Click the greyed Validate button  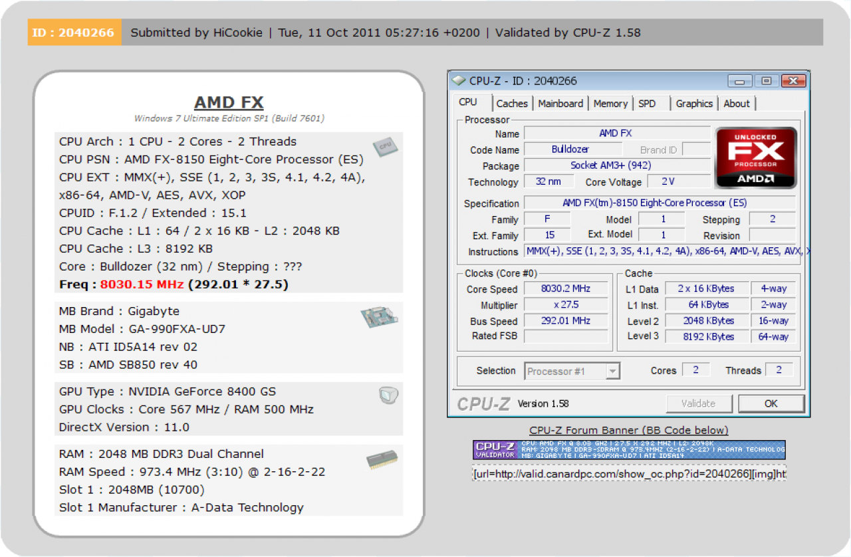[x=699, y=403]
